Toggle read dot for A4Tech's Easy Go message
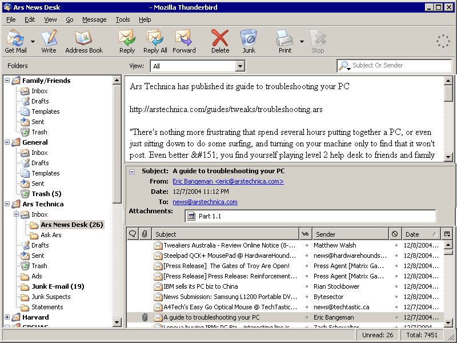Viewport: 457px width, 343px height. pos(307,307)
